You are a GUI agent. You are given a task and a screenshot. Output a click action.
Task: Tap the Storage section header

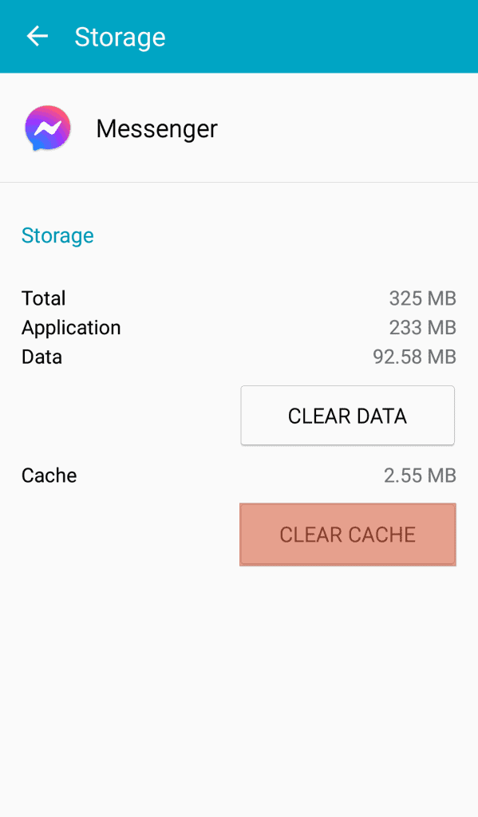pos(57,235)
